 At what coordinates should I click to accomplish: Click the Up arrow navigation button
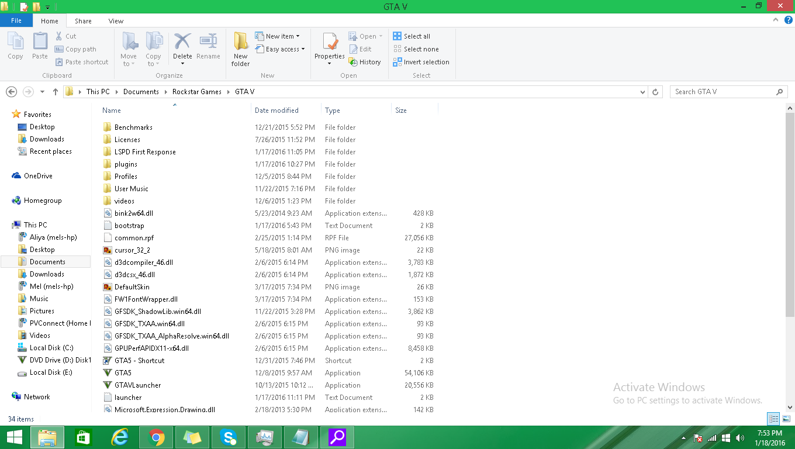[x=56, y=92]
